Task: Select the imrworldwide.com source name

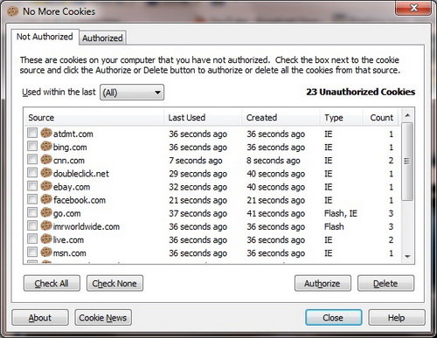Action: coord(87,227)
